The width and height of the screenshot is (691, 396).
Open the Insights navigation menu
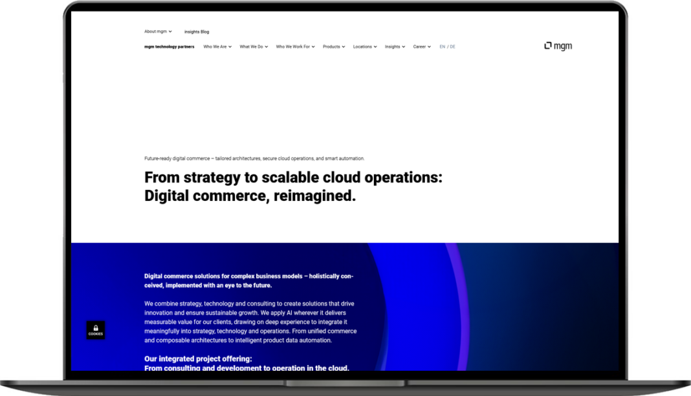point(395,47)
